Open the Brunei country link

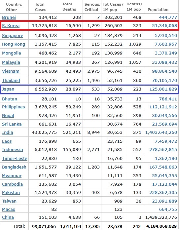point(9,17)
